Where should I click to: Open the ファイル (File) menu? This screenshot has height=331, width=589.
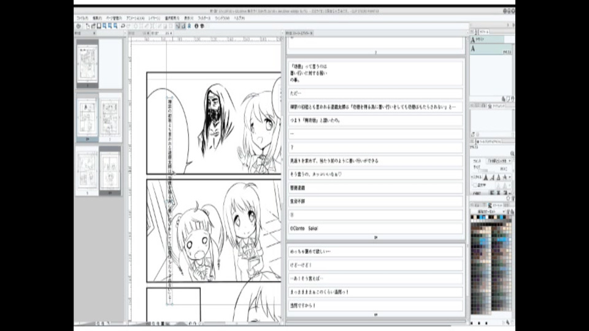[82, 18]
